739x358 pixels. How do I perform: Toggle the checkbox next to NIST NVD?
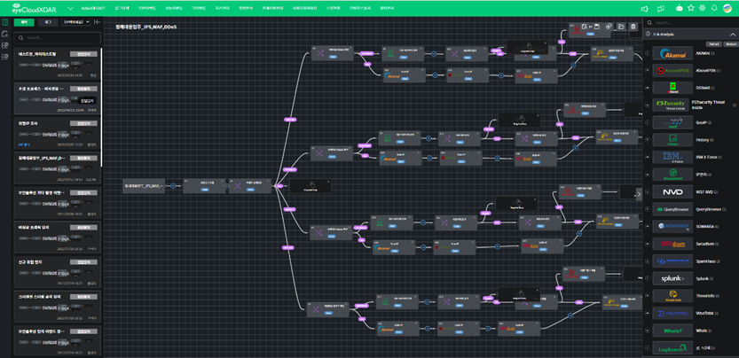pos(648,192)
